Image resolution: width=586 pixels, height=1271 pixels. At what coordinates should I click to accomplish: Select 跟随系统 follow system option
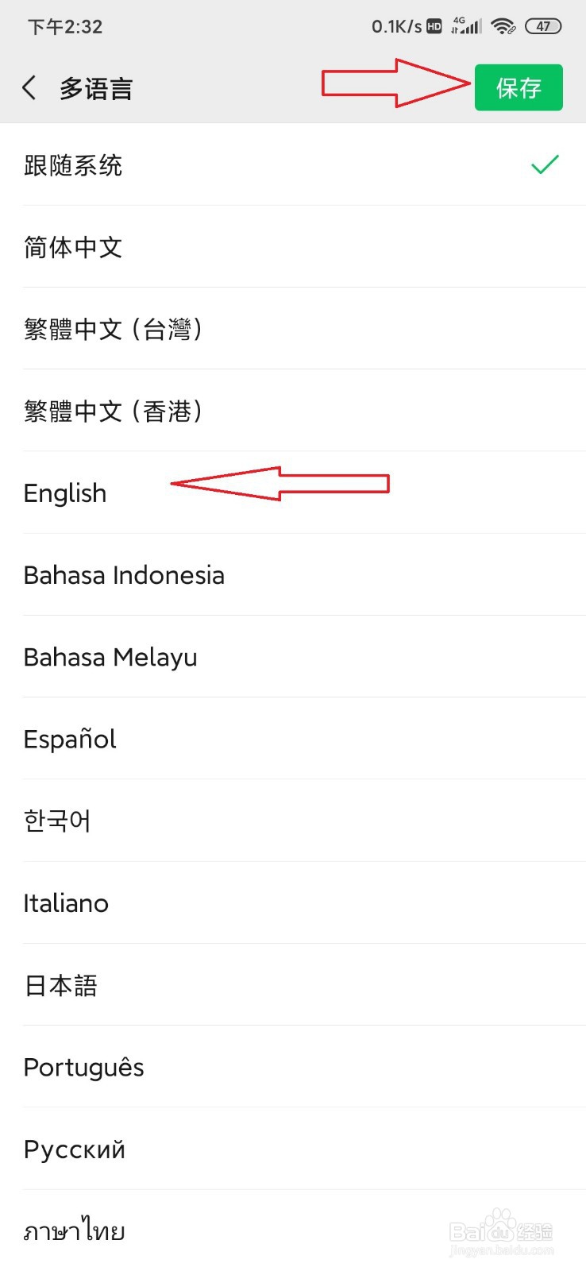coord(73,165)
